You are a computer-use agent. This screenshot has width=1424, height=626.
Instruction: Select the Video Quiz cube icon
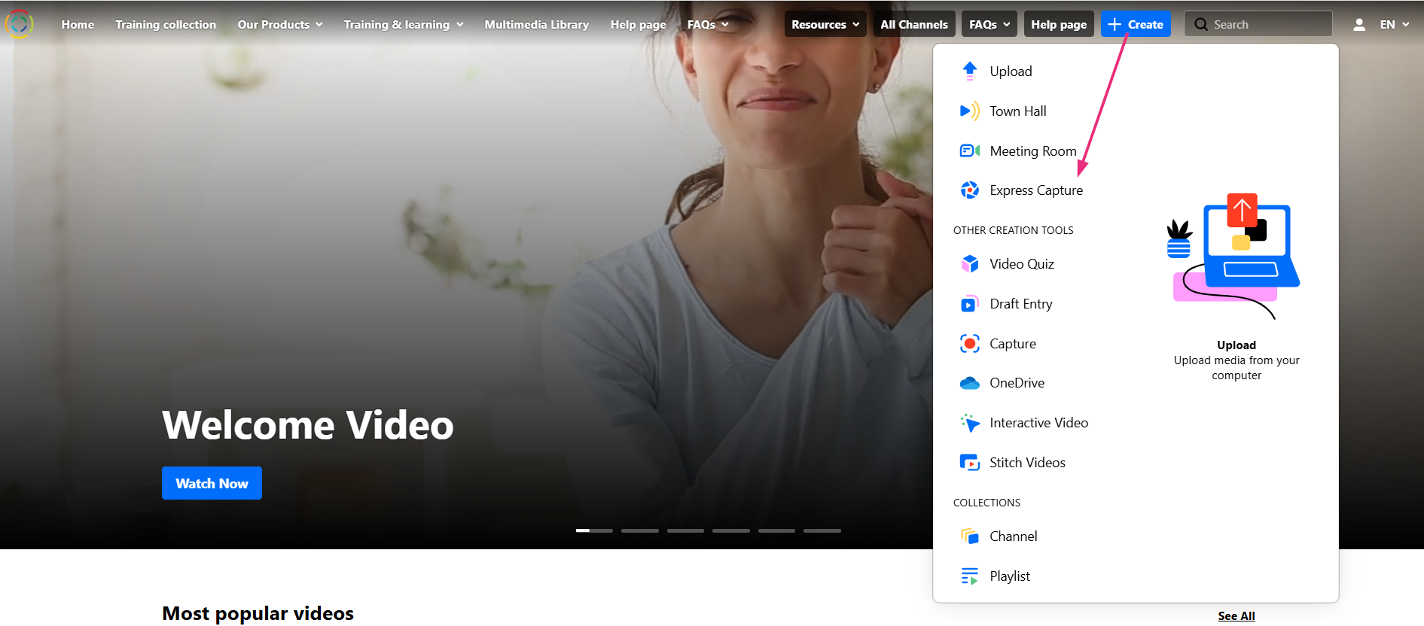[969, 264]
